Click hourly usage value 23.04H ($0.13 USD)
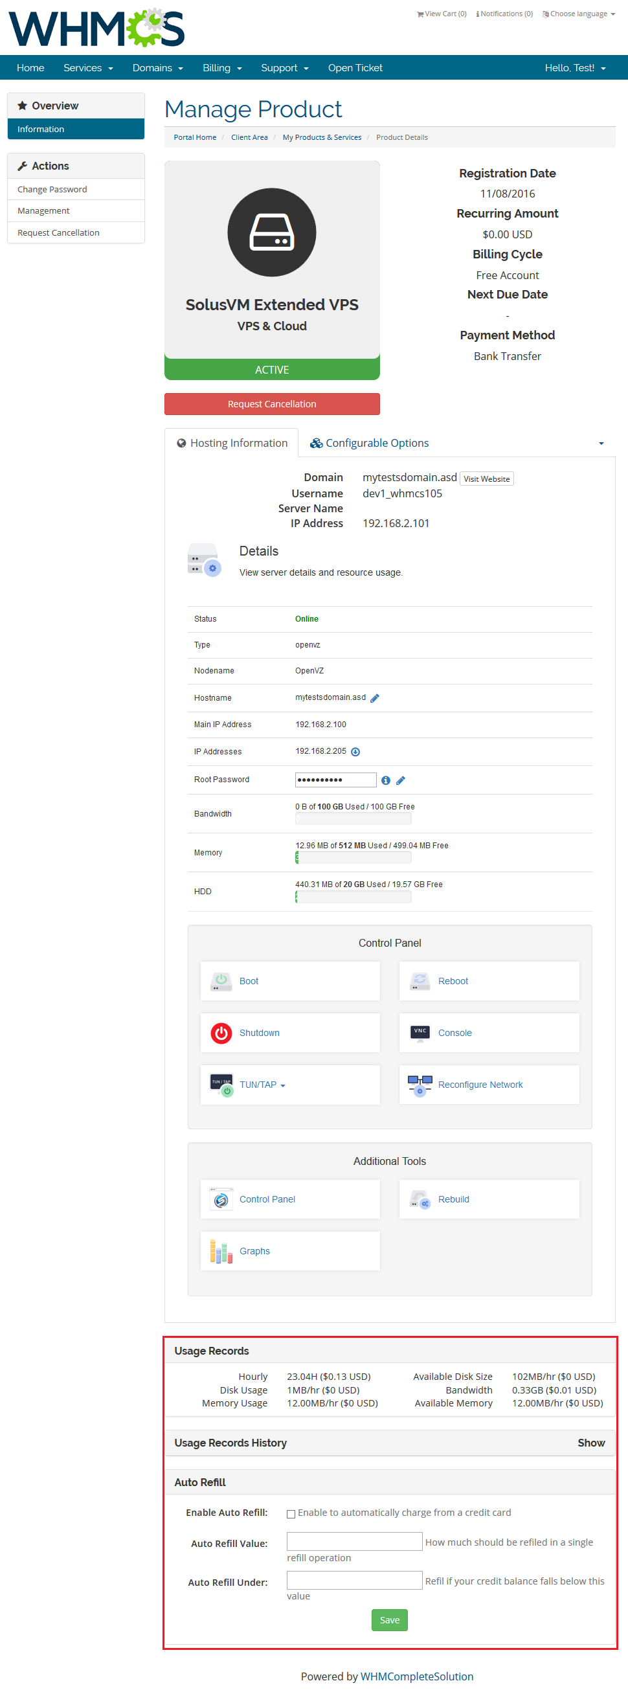 [328, 1376]
